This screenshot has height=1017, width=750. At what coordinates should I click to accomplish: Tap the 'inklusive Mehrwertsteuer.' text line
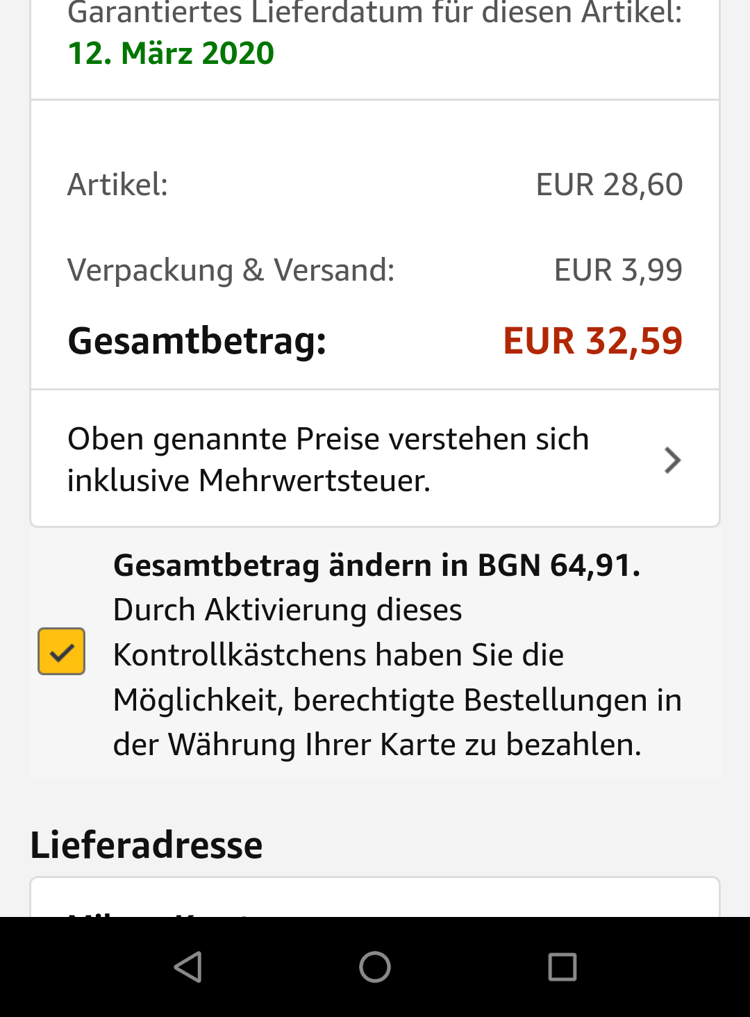pyautogui.click(x=249, y=481)
